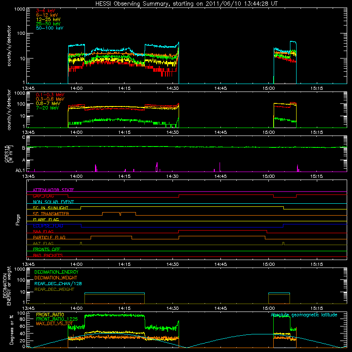Viewport: 352px width, 352px height.
Task: Select the ATTENUATOR_STATE flag label
Action: (x=53, y=190)
